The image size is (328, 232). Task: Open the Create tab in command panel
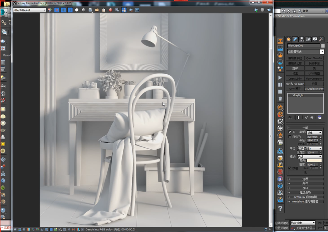(289, 39)
